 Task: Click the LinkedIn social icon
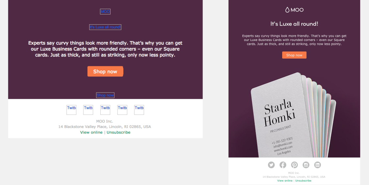pyautogui.click(x=317, y=165)
